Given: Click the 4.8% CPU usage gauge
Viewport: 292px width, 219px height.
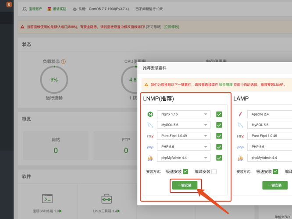Looking at the screenshot, I should click(129, 80).
